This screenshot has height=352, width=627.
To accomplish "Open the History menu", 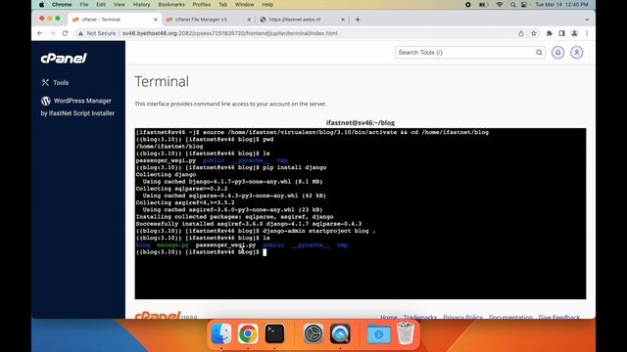I will [141, 4].
